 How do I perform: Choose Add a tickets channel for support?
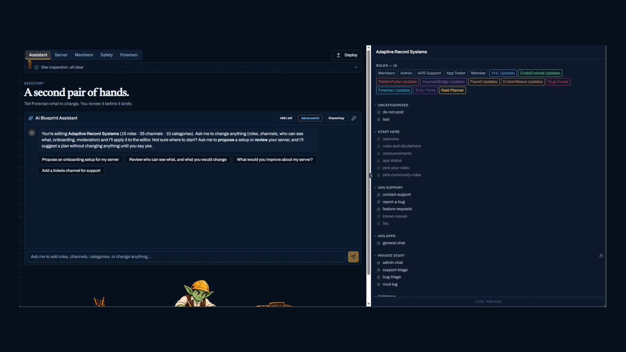(x=71, y=171)
